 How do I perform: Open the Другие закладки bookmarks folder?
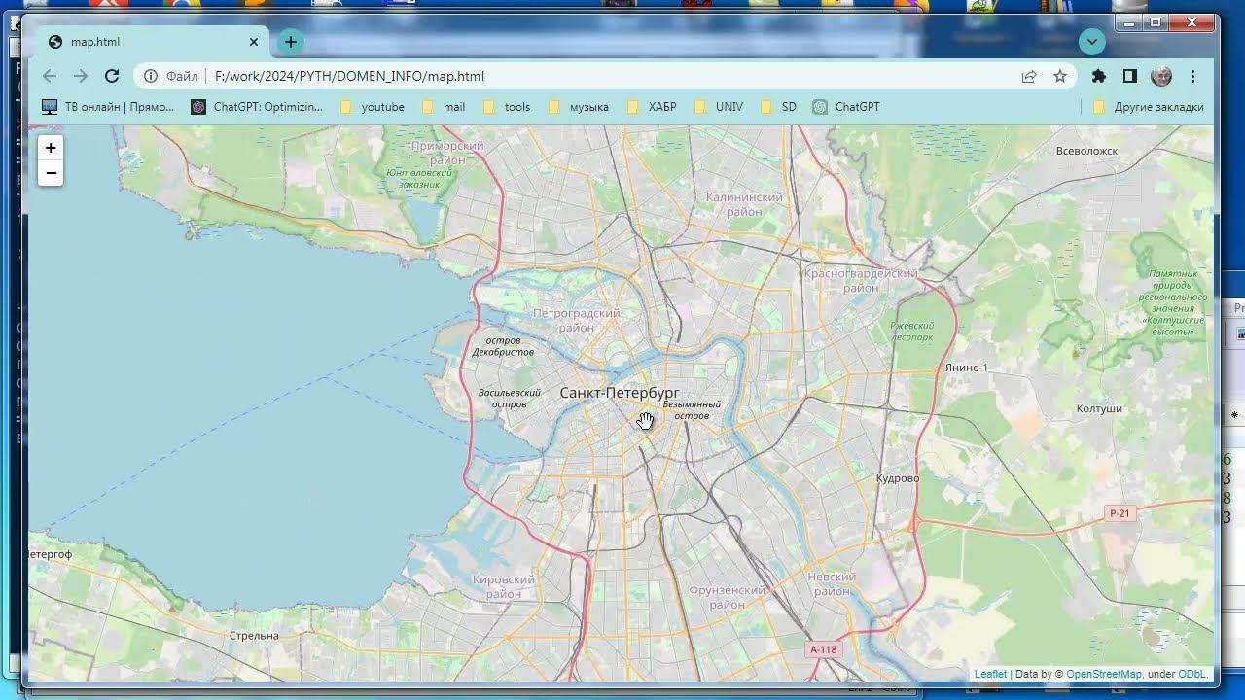tap(1149, 107)
